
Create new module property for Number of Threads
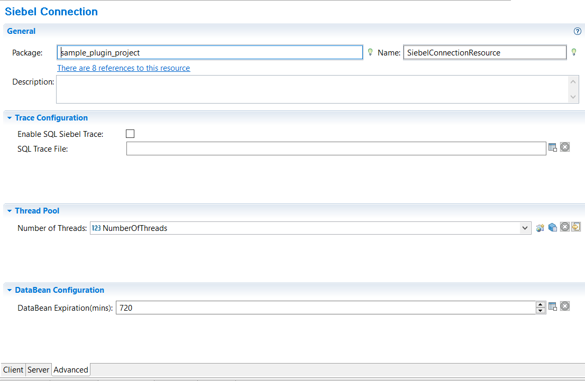540,228
